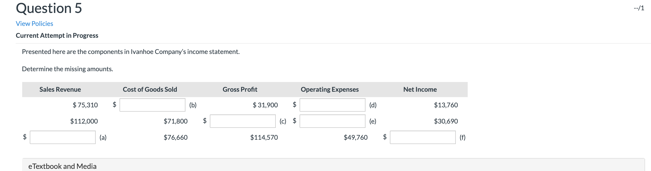
Task: Click the --/1 score indicator
Action: point(639,8)
